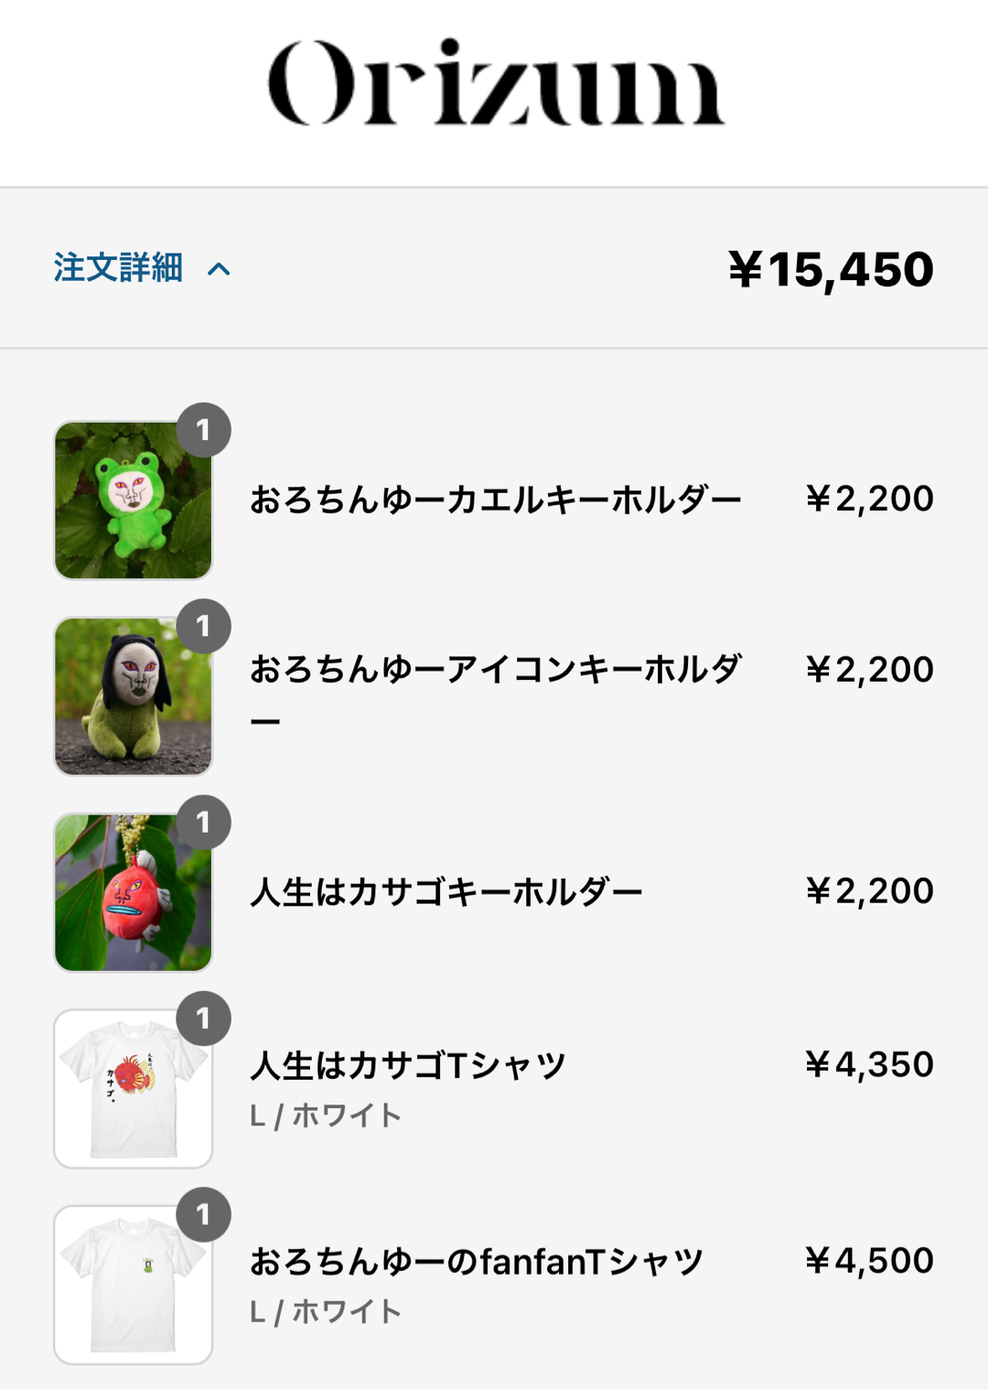This screenshot has height=1390, width=988.
Task: Open the kasago T-shirt thumbnail
Action: [x=133, y=1089]
